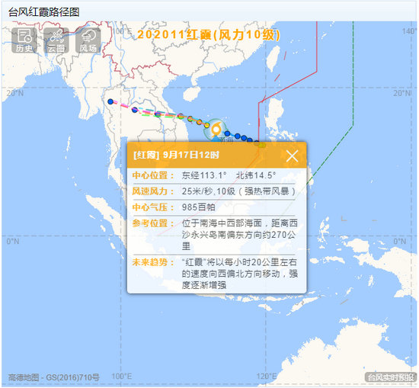Click the 25米/秒,10级 wind speed value

point(238,191)
